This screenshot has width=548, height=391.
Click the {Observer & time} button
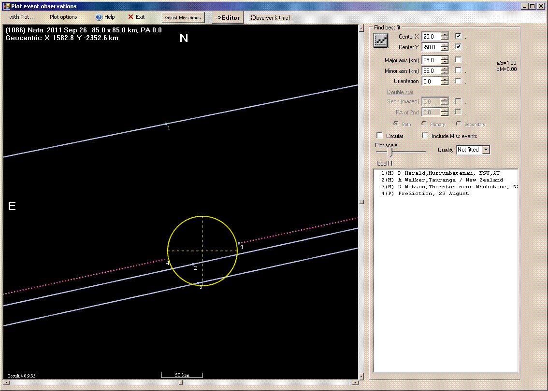click(270, 17)
